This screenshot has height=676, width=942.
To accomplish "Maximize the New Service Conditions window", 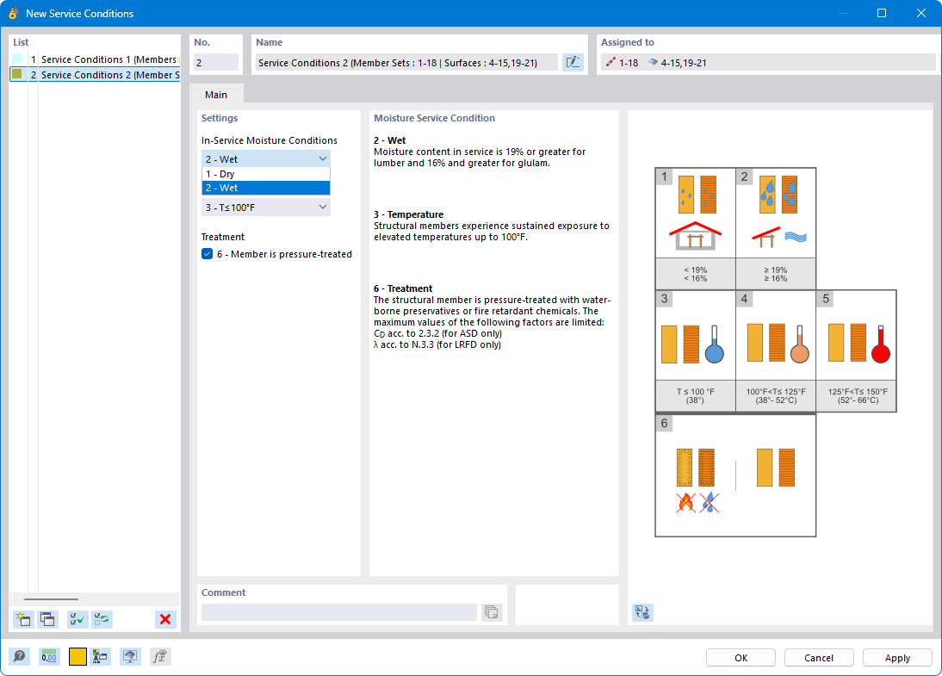I will tap(882, 13).
